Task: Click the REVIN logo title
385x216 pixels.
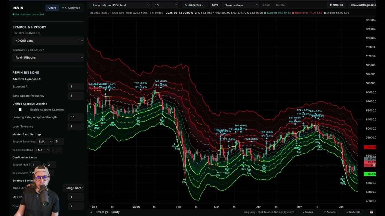Action: (18, 8)
